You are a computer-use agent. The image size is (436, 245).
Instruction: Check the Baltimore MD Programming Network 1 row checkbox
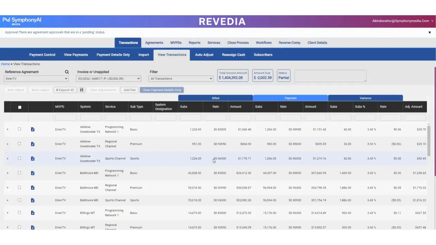(19, 173)
